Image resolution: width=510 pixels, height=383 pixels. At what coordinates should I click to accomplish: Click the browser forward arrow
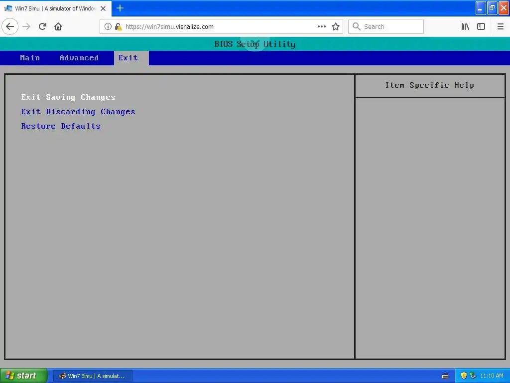point(26,27)
